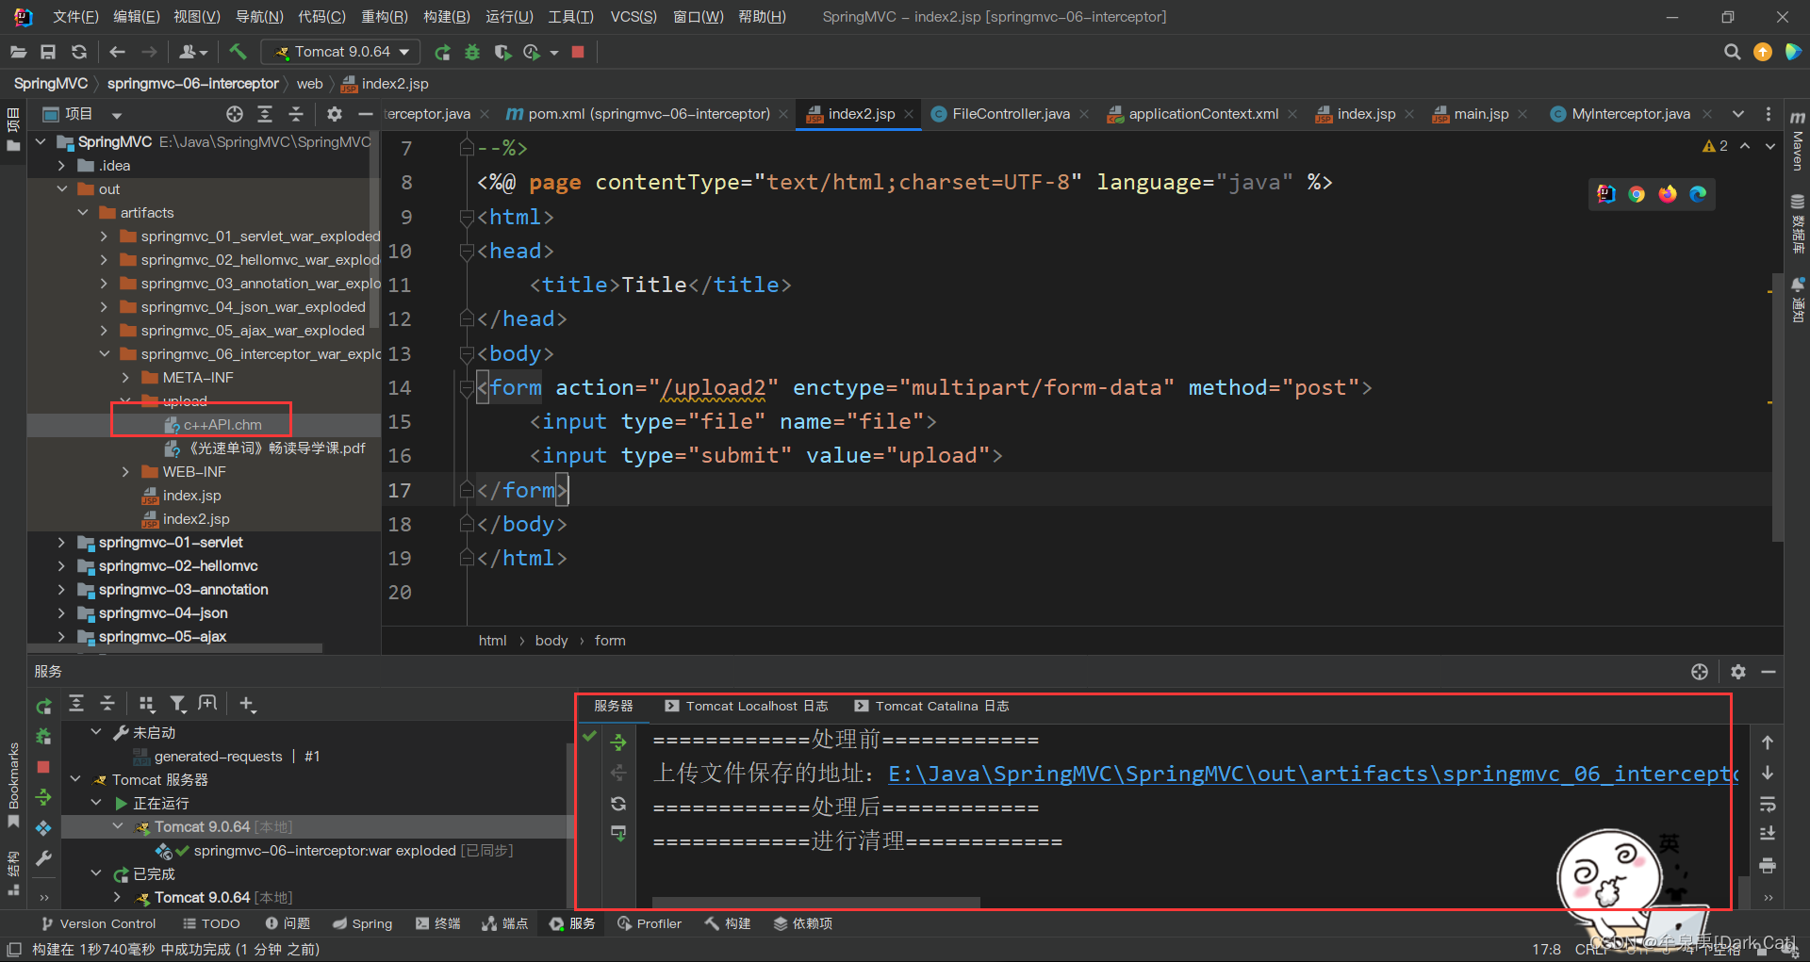This screenshot has height=962, width=1810.
Task: Click the Services panel settings gear
Action: click(1738, 672)
